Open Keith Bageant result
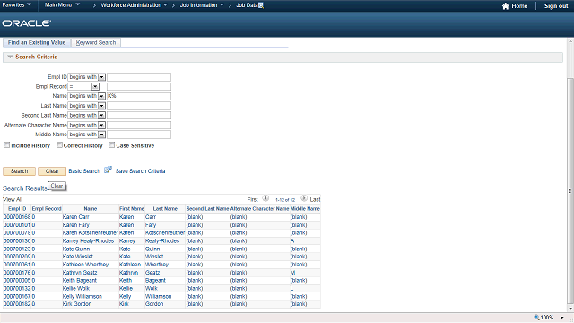 [80, 281]
